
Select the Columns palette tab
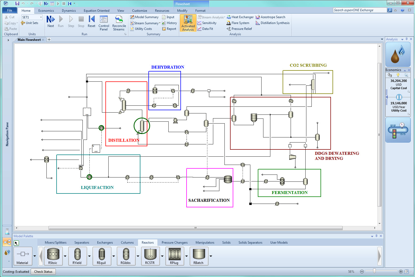tap(127, 243)
